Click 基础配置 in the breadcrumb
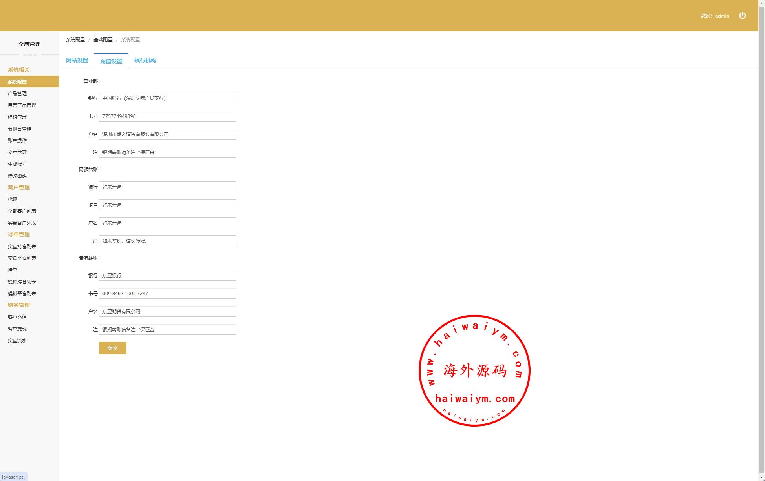 coord(103,40)
